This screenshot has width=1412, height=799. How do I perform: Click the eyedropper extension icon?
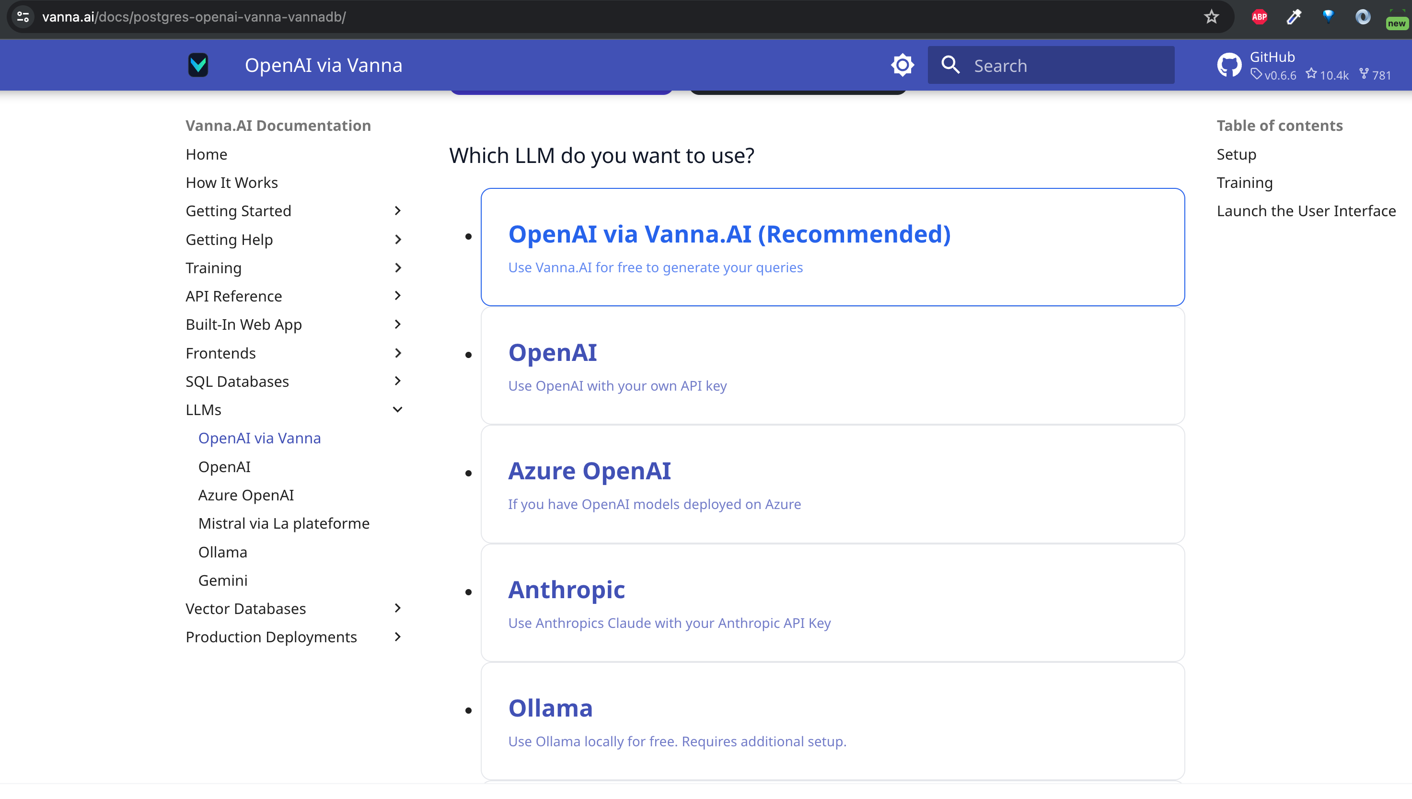click(x=1294, y=17)
